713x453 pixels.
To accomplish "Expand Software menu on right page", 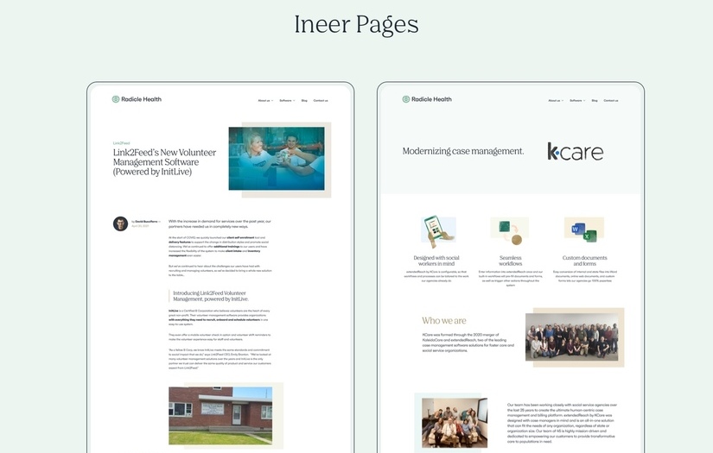I will click(577, 100).
